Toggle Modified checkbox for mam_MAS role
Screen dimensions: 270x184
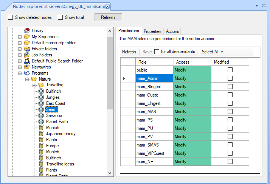[x=230, y=111]
